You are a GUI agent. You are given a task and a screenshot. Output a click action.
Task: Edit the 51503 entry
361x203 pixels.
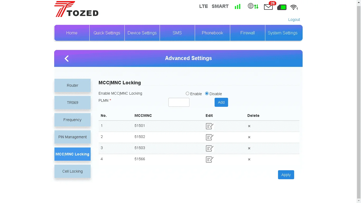210,149
